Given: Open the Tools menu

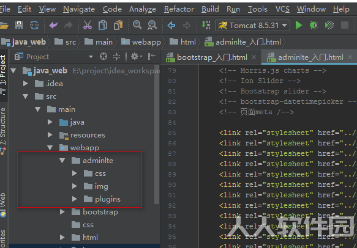Looking at the screenshot, I should point(258,9).
